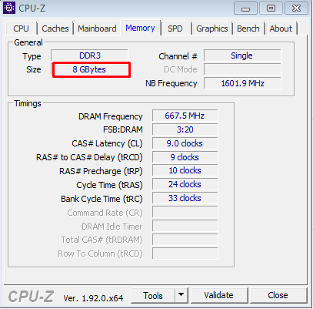The image size is (313, 309).
Task: Click the memory Type field showing DDR3
Action: pos(89,55)
